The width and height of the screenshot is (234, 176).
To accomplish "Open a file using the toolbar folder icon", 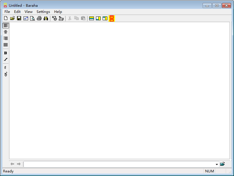I will click(x=12, y=18).
